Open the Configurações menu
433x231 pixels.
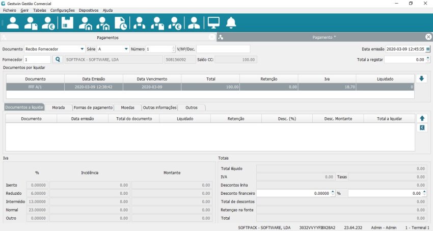[63, 10]
